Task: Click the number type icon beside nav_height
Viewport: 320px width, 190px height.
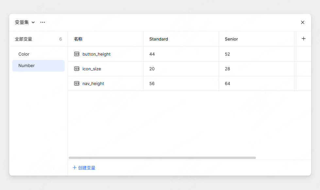Action: (77, 83)
